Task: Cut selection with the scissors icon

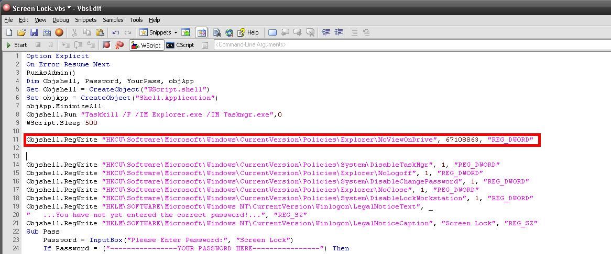Action: pyautogui.click(x=75, y=32)
